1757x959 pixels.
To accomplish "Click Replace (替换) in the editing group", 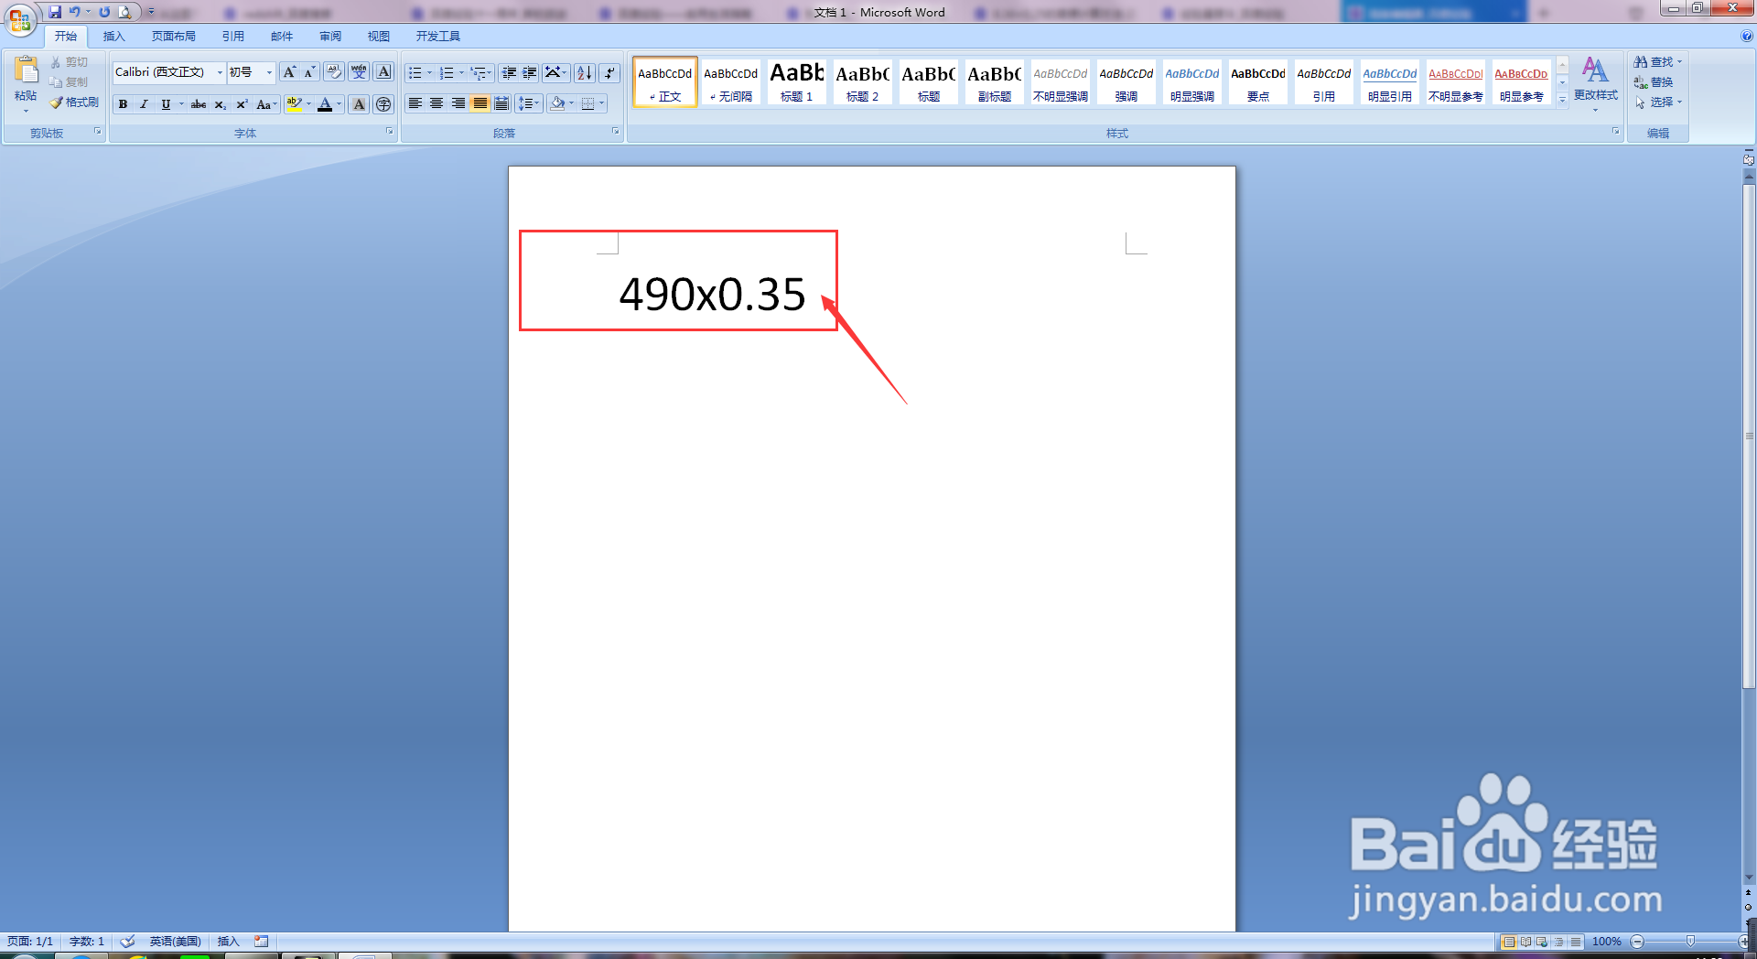I will (x=1655, y=82).
